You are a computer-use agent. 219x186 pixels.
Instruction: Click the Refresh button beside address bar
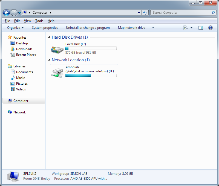click(x=145, y=13)
